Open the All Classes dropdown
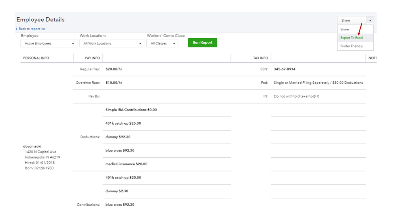 point(162,43)
